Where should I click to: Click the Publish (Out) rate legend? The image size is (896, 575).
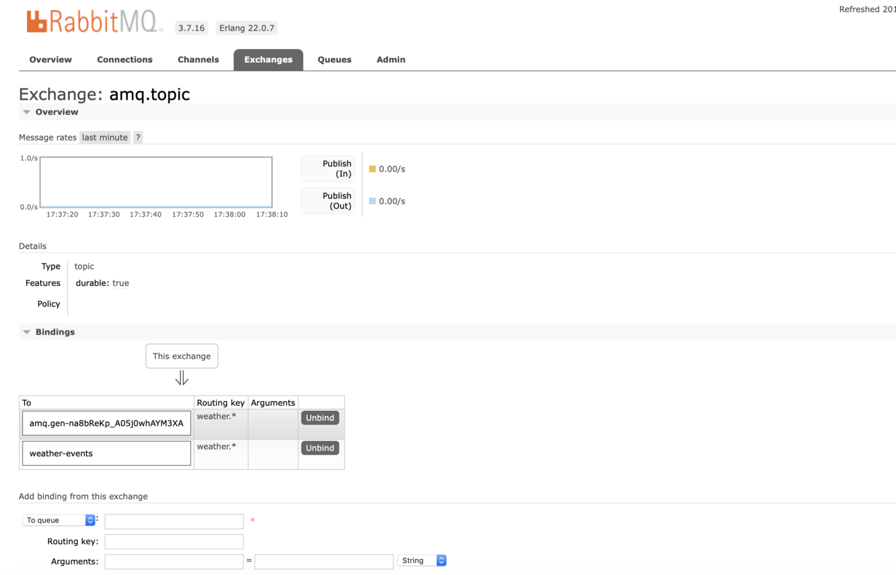point(328,201)
